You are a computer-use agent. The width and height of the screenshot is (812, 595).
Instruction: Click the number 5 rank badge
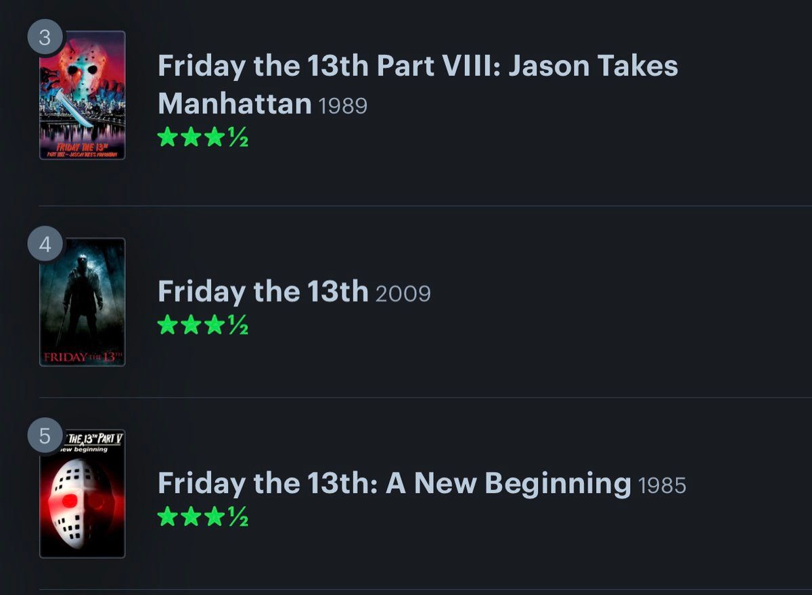click(x=45, y=436)
